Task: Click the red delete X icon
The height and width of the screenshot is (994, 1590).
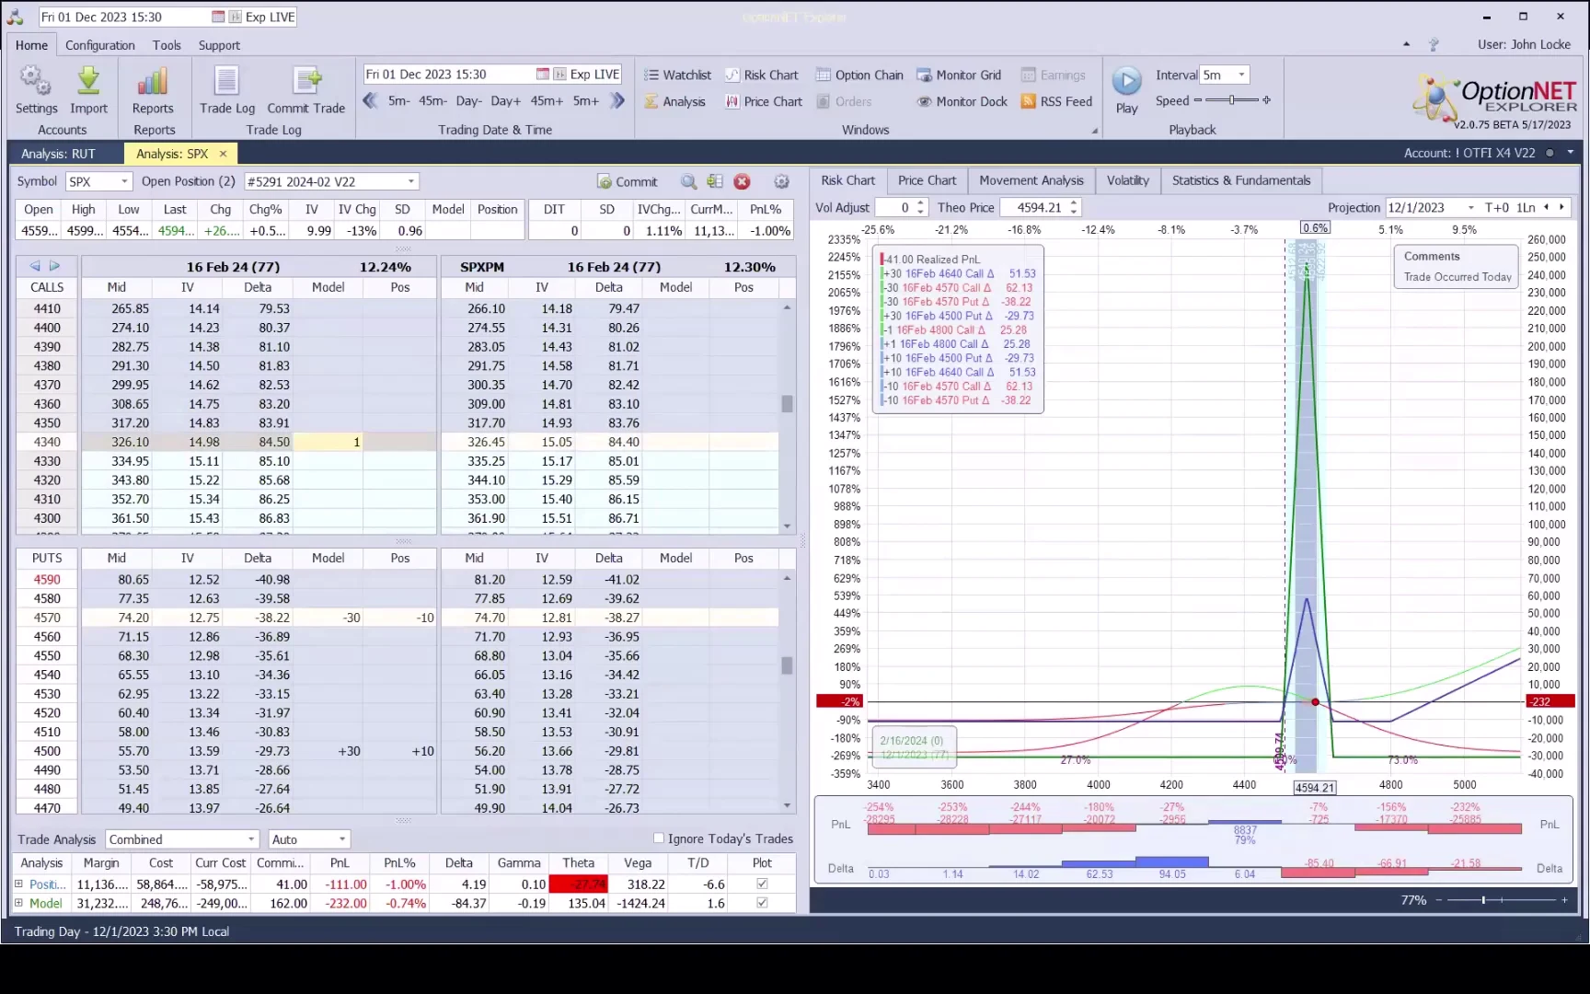Action: point(743,182)
